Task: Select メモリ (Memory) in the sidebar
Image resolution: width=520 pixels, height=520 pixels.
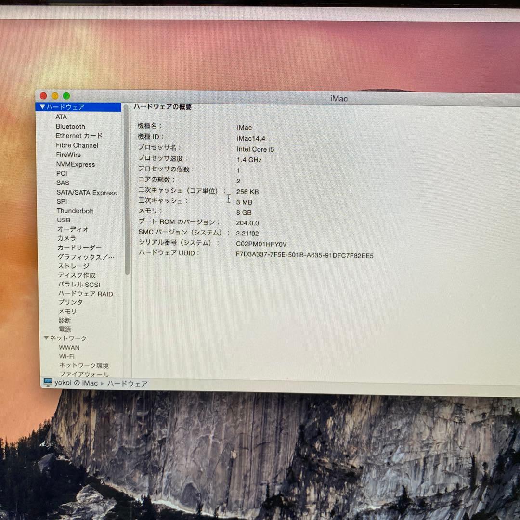Action: click(67, 311)
